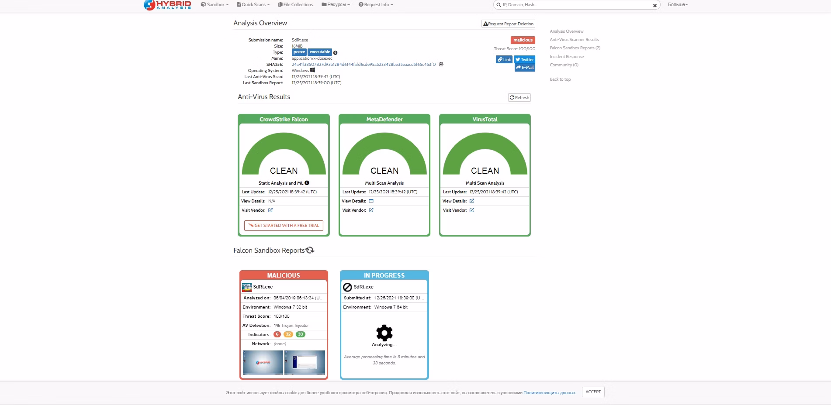This screenshot has height=405, width=831.
Task: Open the Request Info dropdown
Action: click(376, 5)
